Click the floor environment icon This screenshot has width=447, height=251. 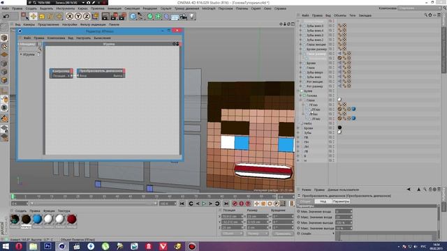(175, 17)
